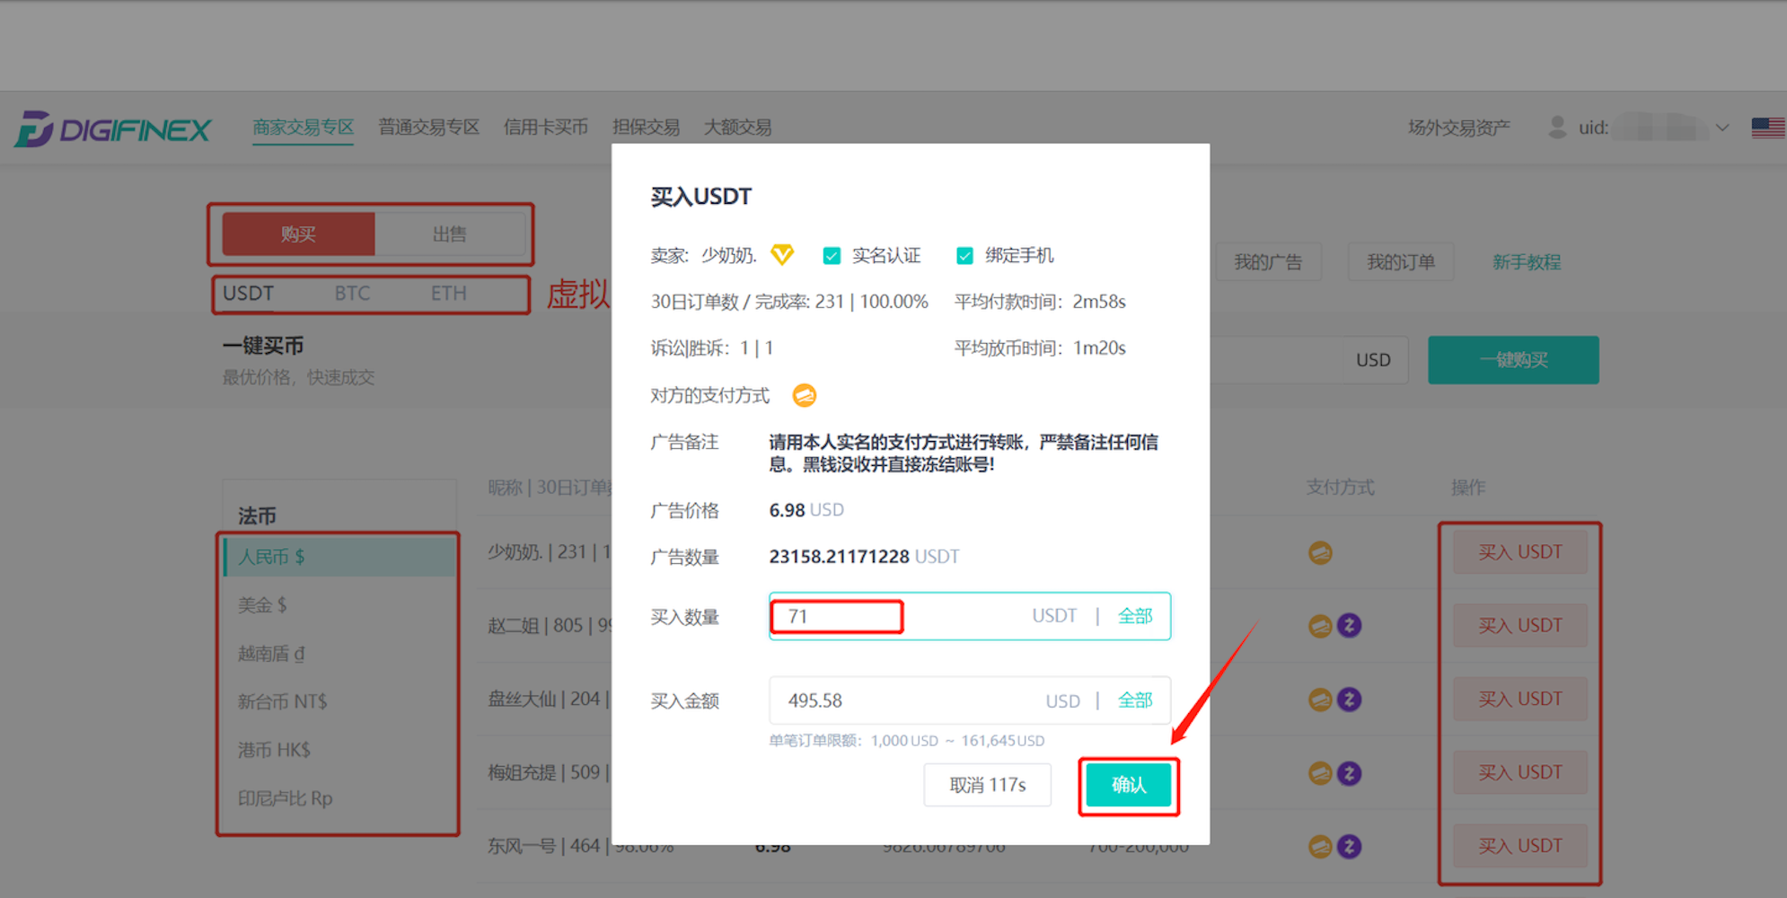Open the merchant trading zone tab 商家交易专区
The height and width of the screenshot is (898, 1787).
[303, 128]
